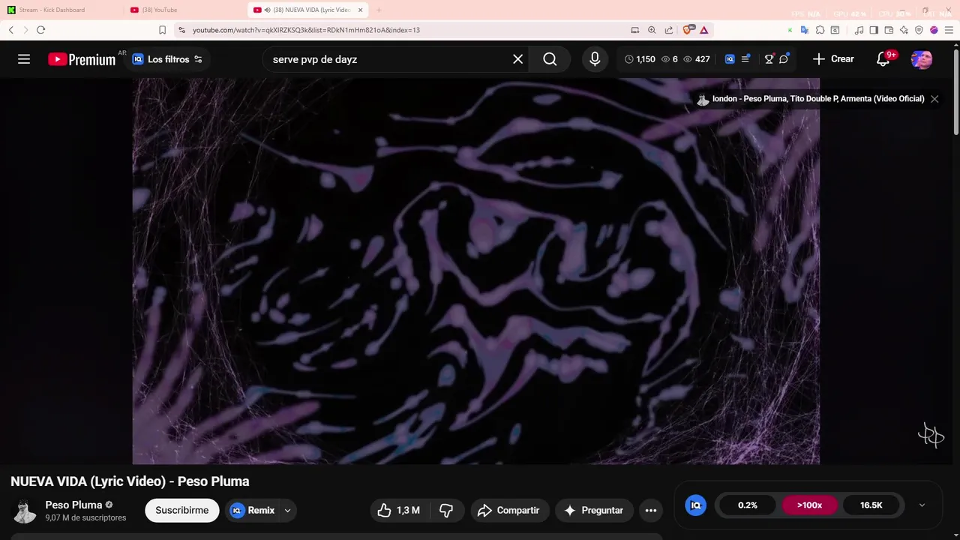
Task: Click the install/cast screen icon in address bar
Action: [635, 30]
